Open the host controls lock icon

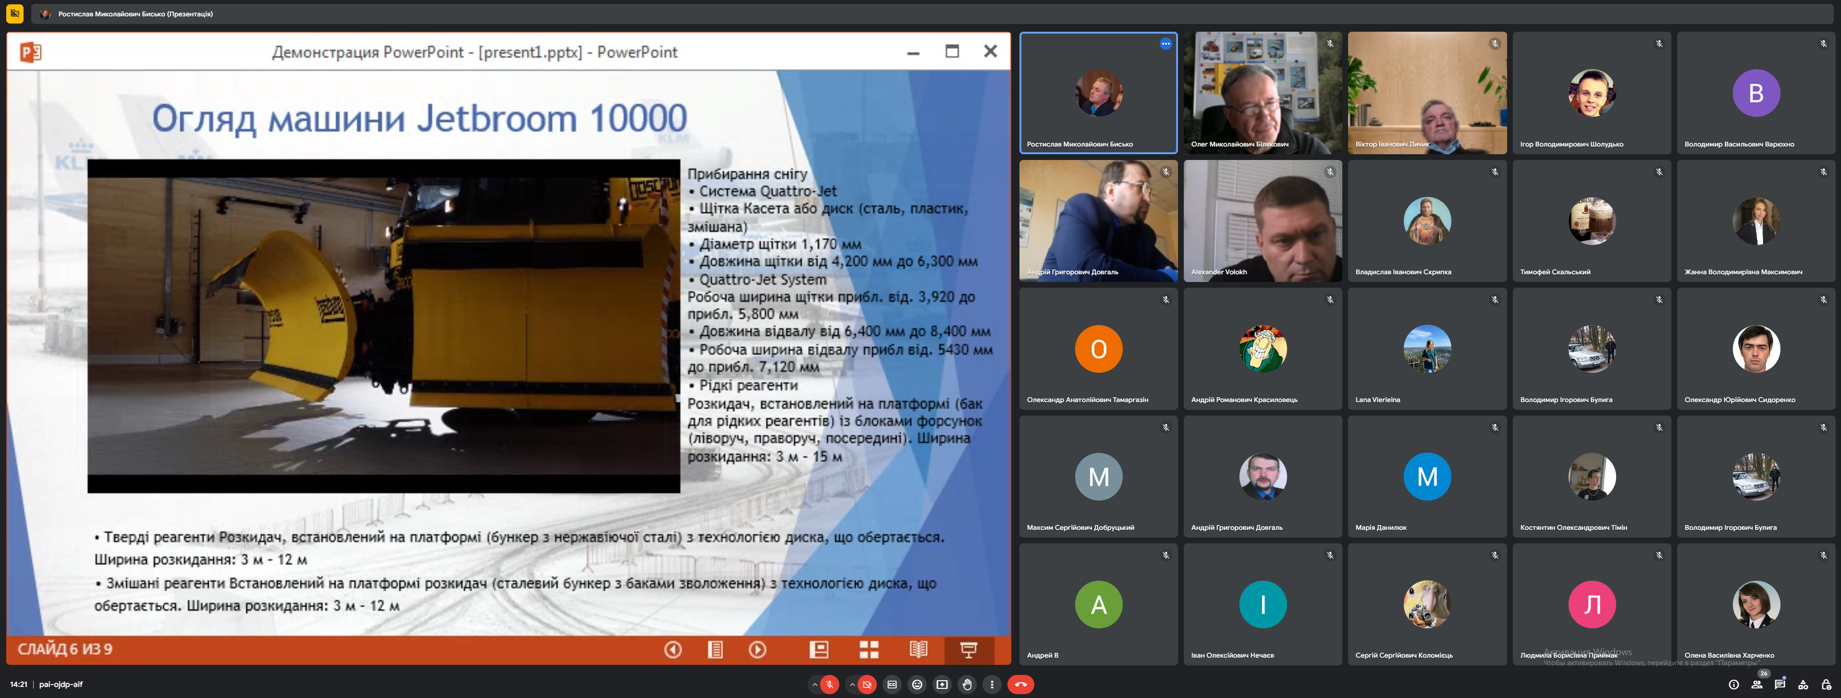pyautogui.click(x=1826, y=685)
